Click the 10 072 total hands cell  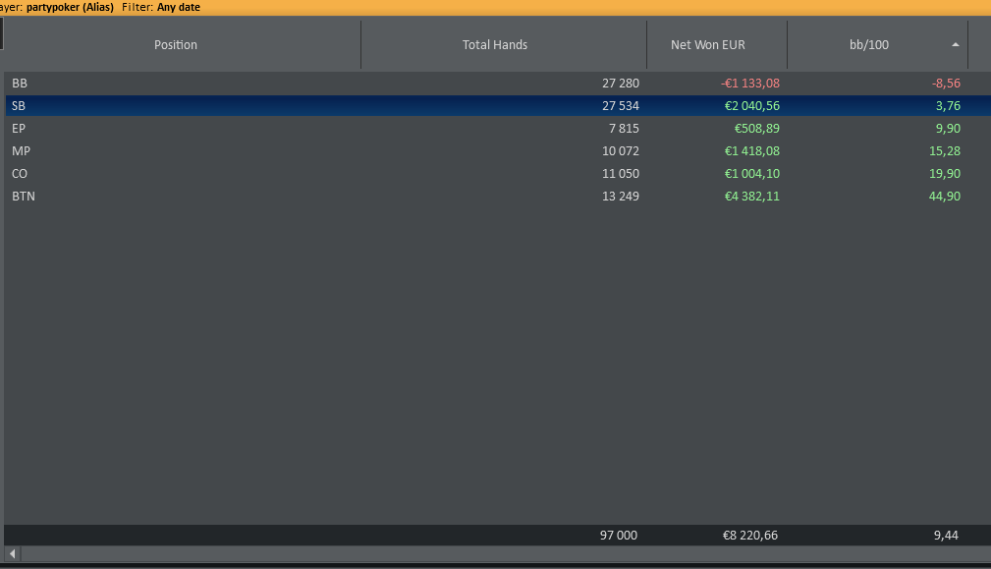point(620,151)
